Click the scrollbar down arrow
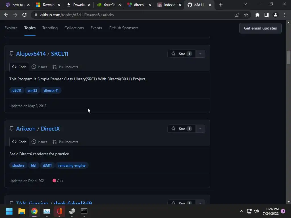Image resolution: width=291 pixels, height=218 pixels. pos(288,202)
